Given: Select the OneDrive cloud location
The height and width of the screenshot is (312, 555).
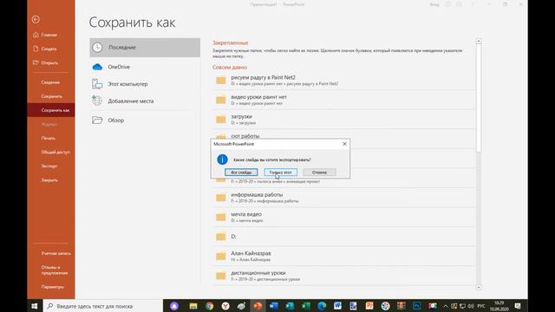Looking at the screenshot, I should [145, 67].
